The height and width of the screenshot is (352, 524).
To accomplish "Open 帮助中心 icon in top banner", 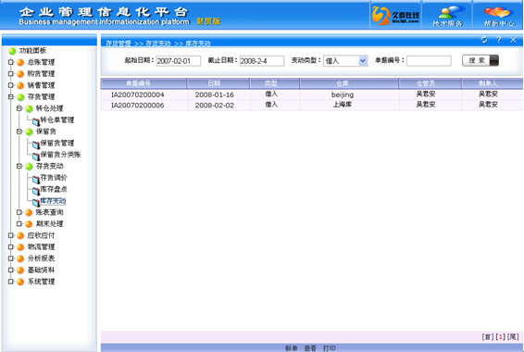I will coord(499,16).
